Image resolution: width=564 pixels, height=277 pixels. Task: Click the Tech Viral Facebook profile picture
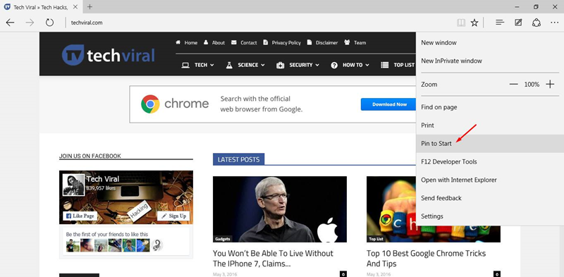[74, 185]
